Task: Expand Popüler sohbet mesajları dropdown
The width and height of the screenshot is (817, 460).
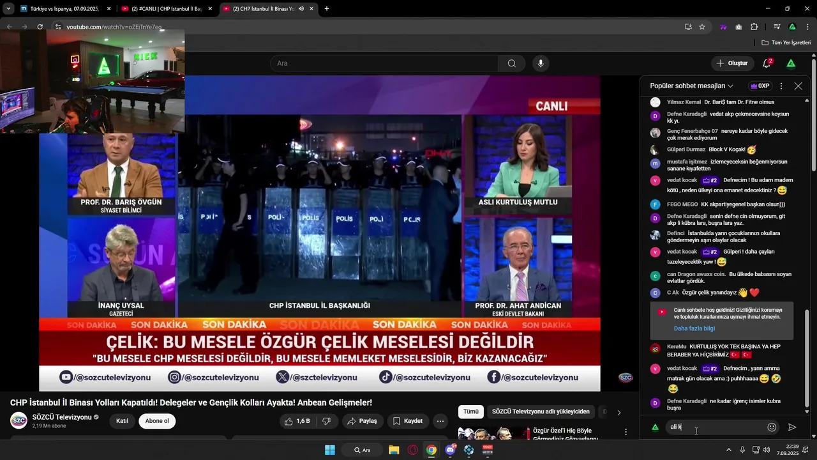Action: 691,86
